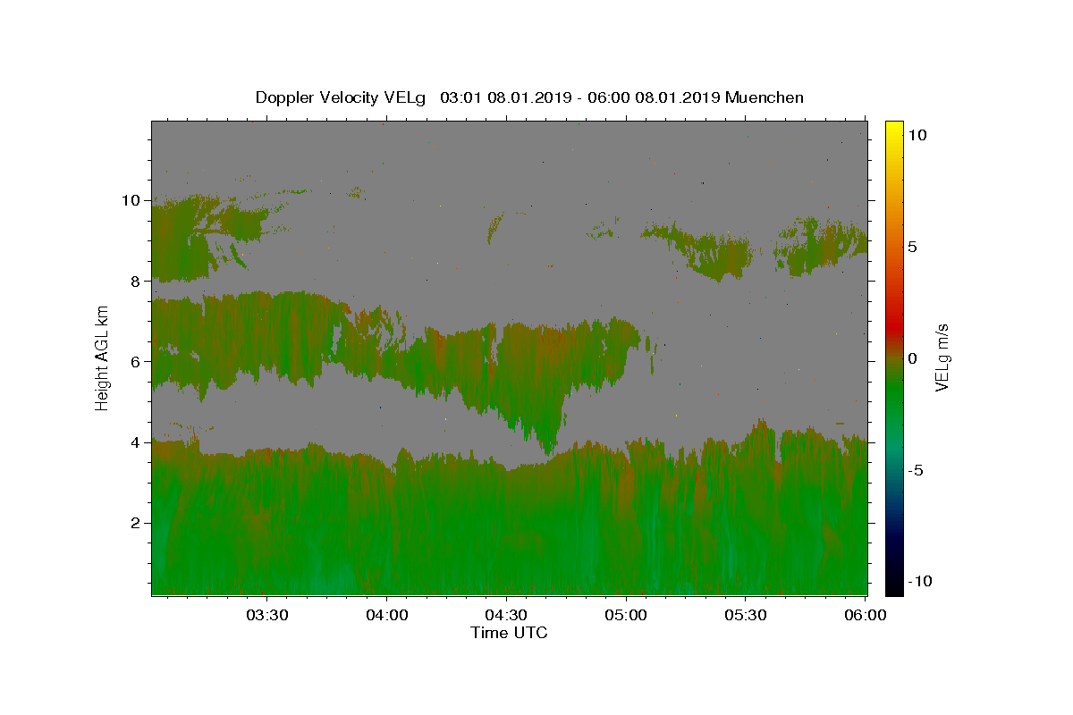Click the word 'Muenchen' in the title
This screenshot has height=715, width=1073.
click(x=765, y=97)
